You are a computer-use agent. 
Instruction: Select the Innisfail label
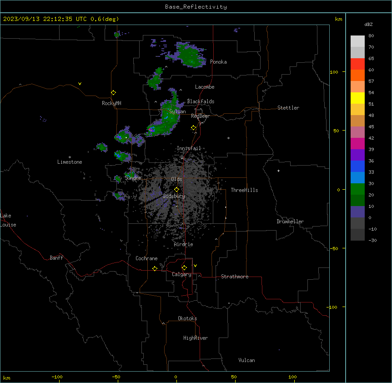[189, 148]
